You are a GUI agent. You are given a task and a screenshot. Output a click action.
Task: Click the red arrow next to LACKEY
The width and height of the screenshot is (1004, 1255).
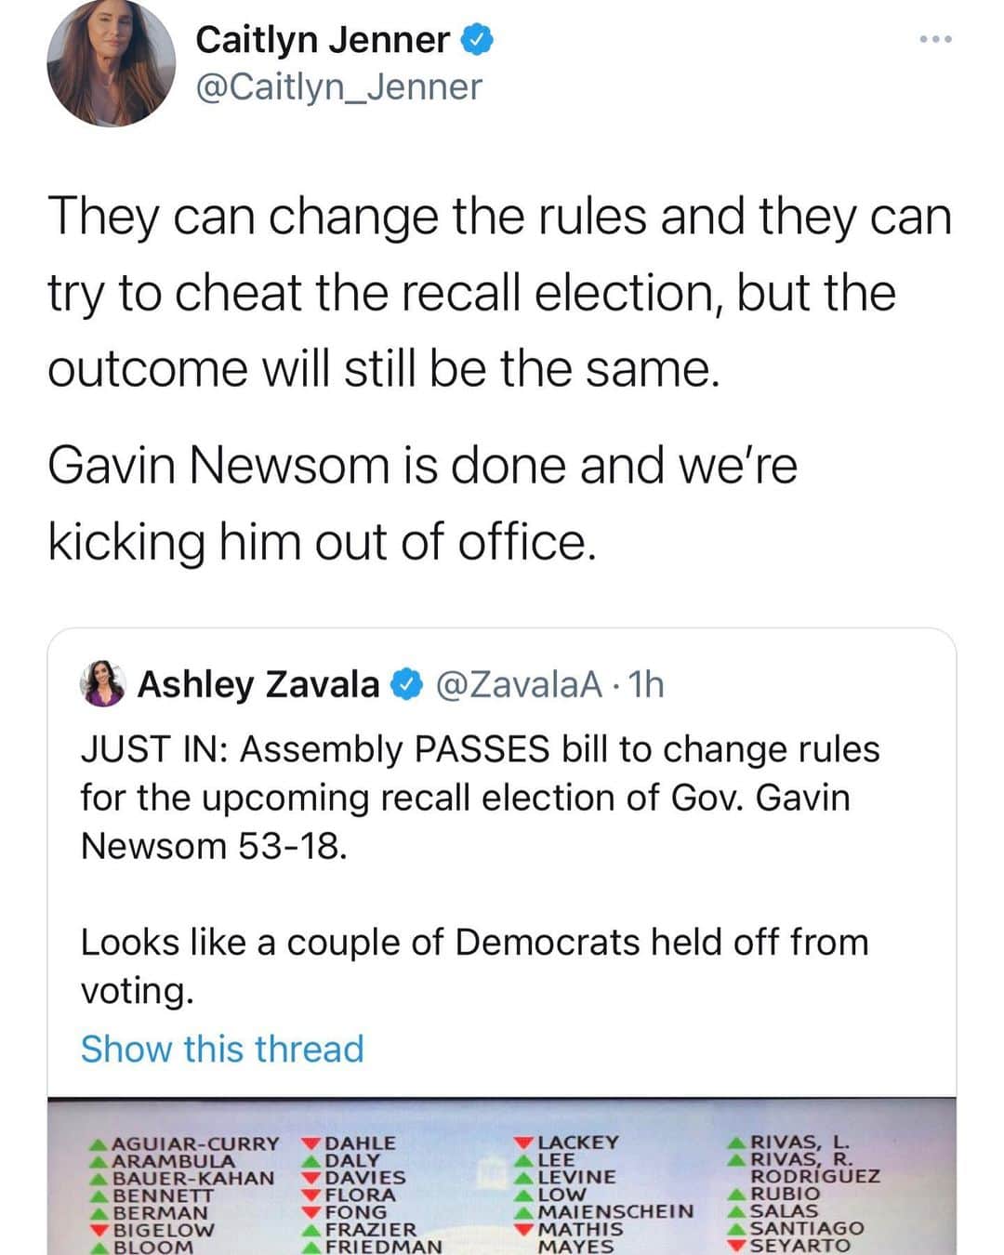(524, 1142)
